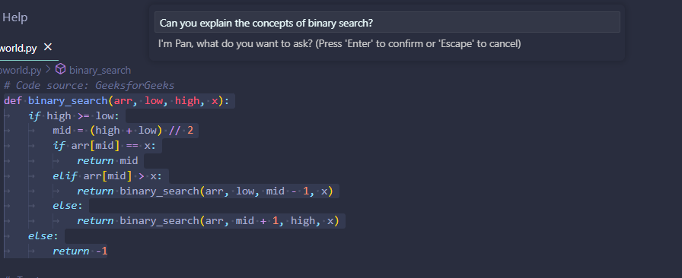Open the Help menu
Screen dimensions: 682x278
(14, 17)
